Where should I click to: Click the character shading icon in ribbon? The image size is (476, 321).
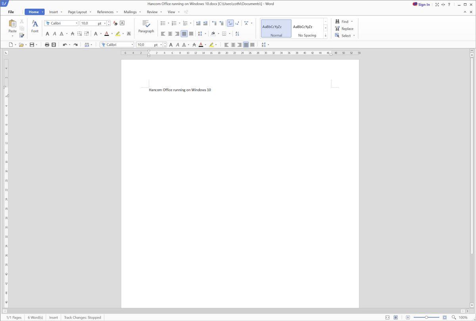click(x=129, y=34)
